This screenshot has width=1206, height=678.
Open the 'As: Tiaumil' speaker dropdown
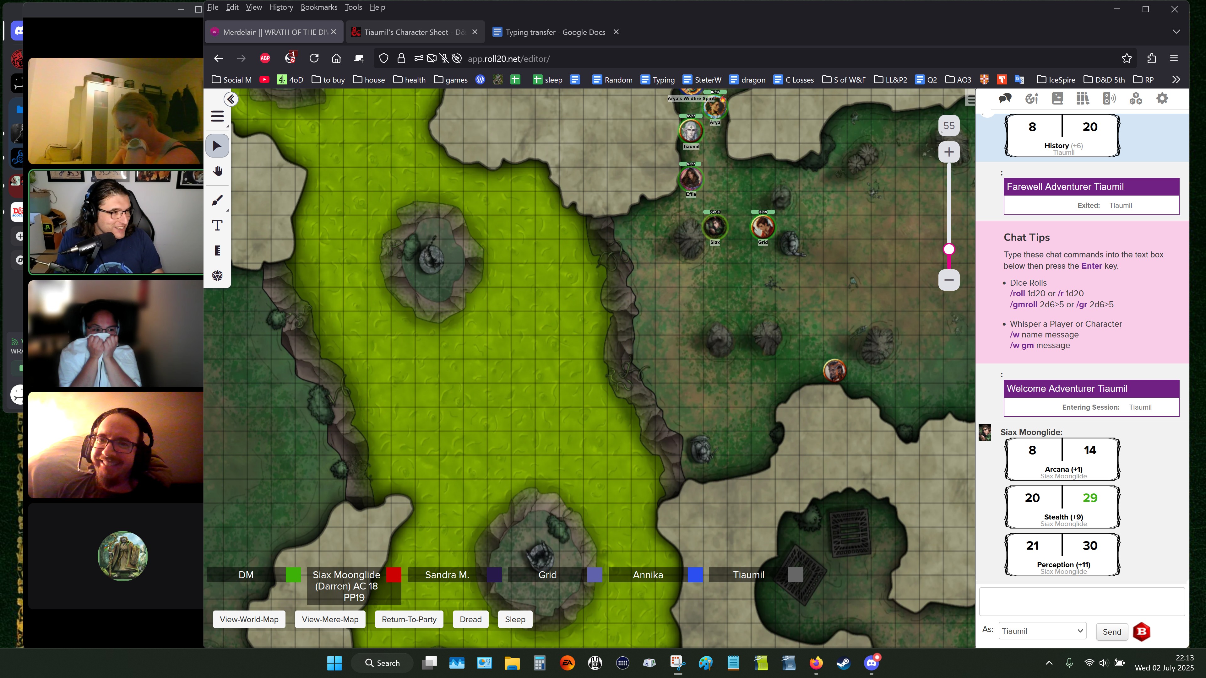(1042, 631)
